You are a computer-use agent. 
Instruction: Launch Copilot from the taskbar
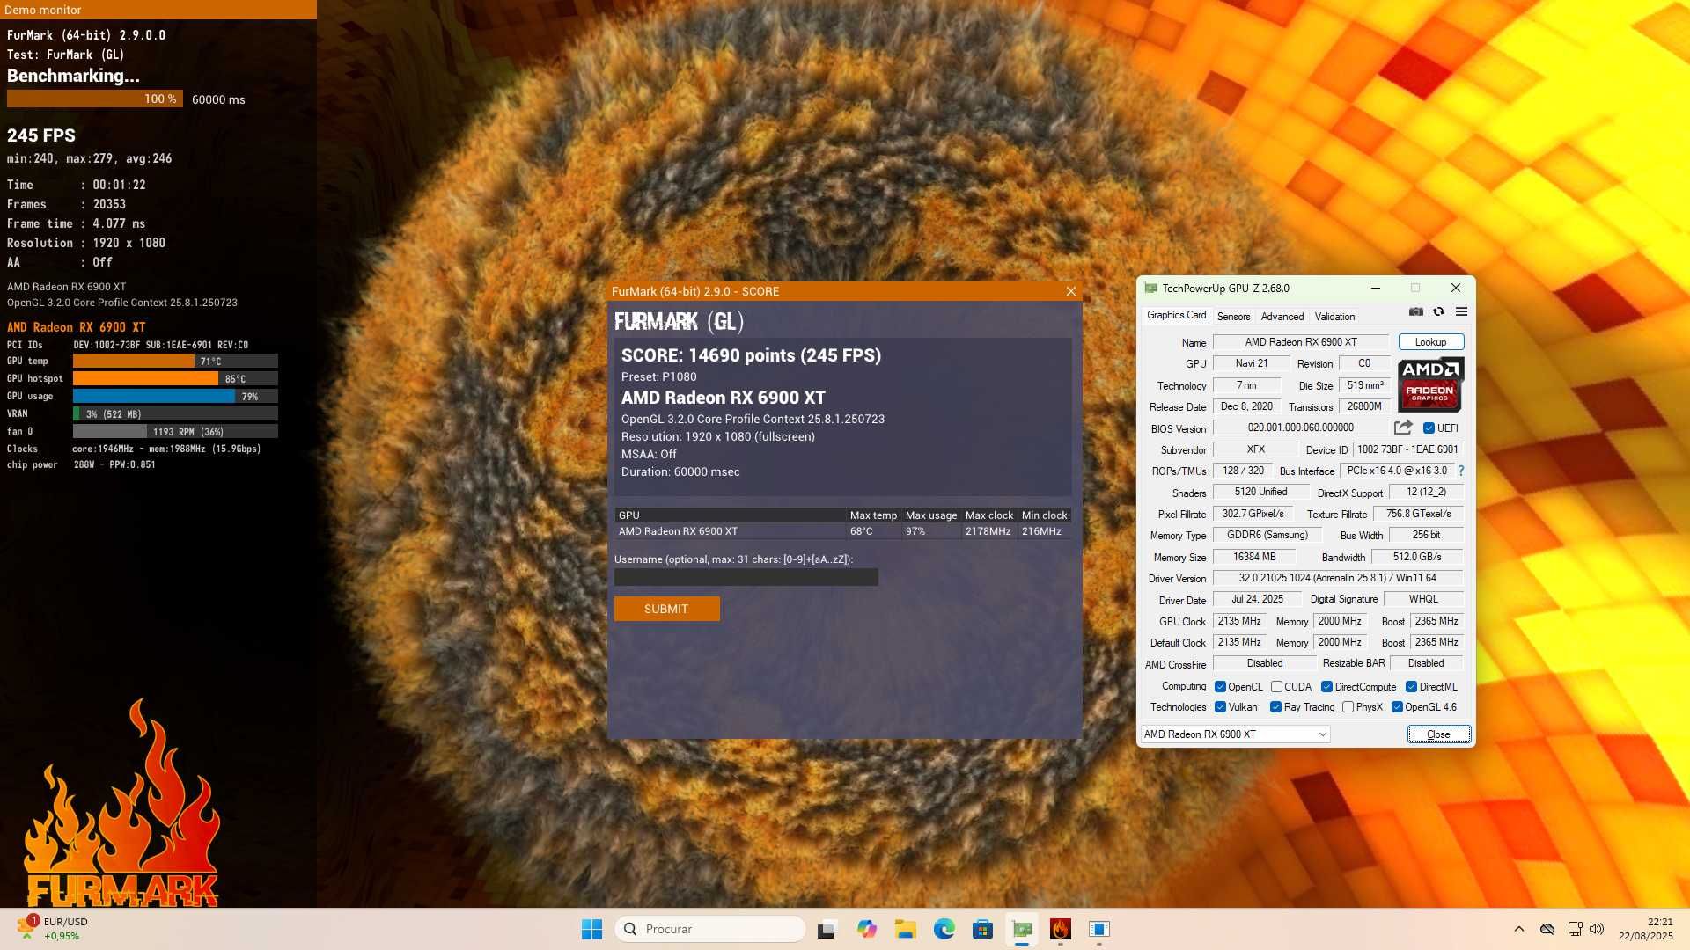pyautogui.click(x=866, y=929)
